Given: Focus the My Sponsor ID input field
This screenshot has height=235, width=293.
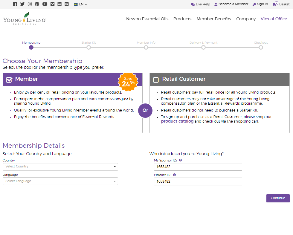Looking at the screenshot, I should pyautogui.click(x=198, y=167).
